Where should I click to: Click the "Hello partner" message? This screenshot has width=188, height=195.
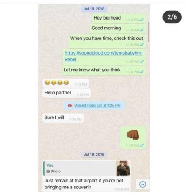click(67, 93)
